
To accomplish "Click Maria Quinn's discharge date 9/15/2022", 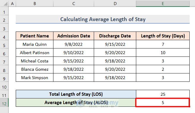I will 115,44.
